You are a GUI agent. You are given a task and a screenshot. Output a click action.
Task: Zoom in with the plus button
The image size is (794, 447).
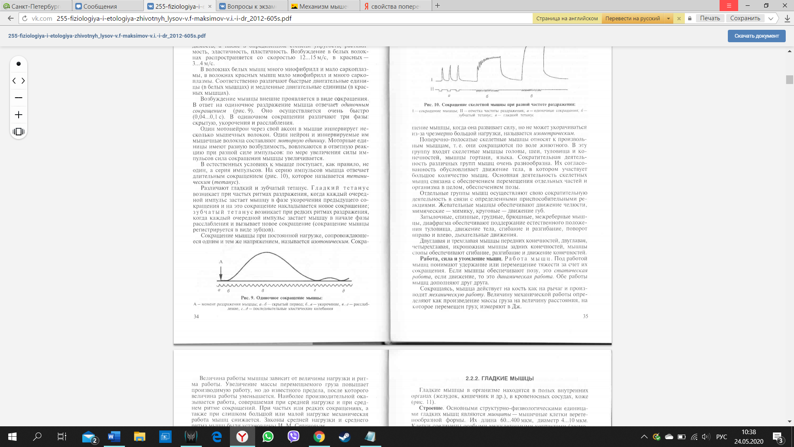point(18,115)
